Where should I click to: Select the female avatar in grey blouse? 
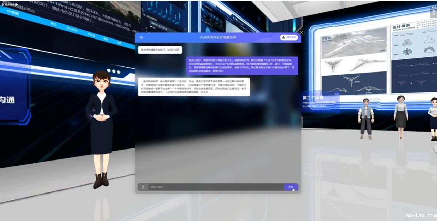[401, 116]
